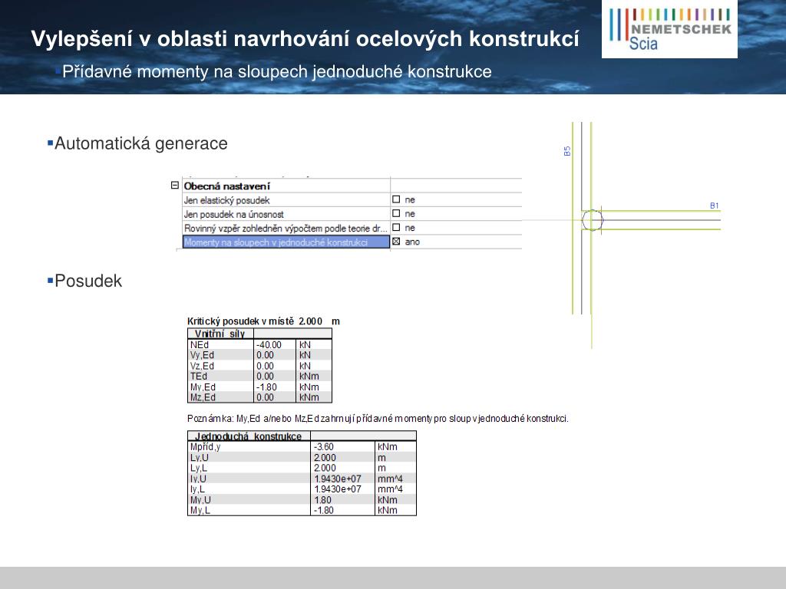Toggle the Jen posudek na únosnost checkbox
Viewport: 786px width, 589px height.
pyautogui.click(x=396, y=213)
